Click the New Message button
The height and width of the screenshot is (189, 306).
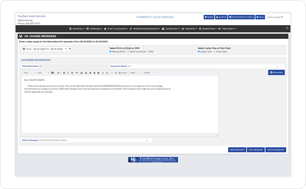(237, 150)
